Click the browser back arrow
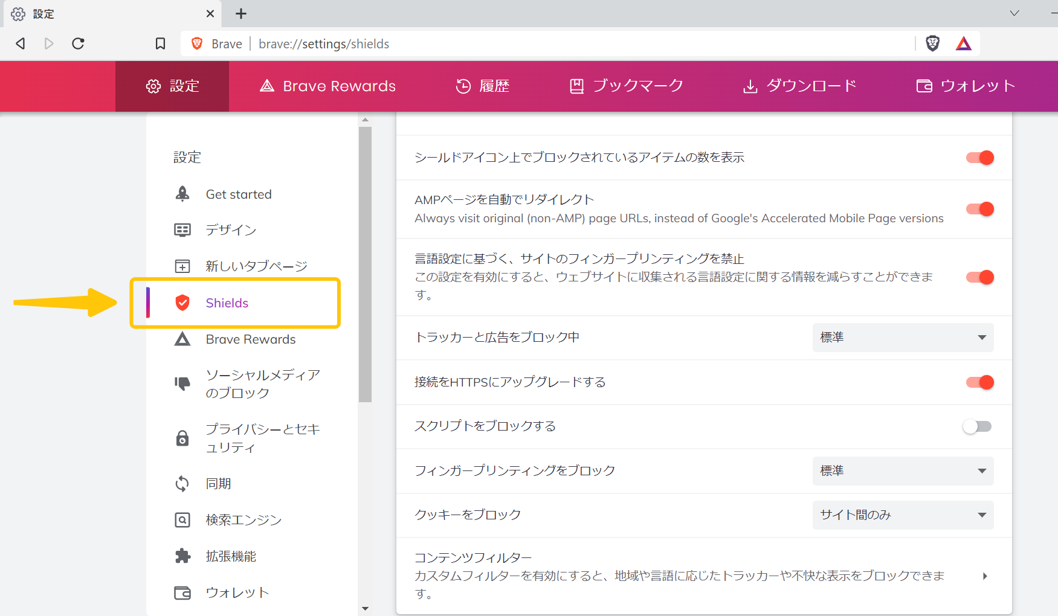 click(21, 43)
